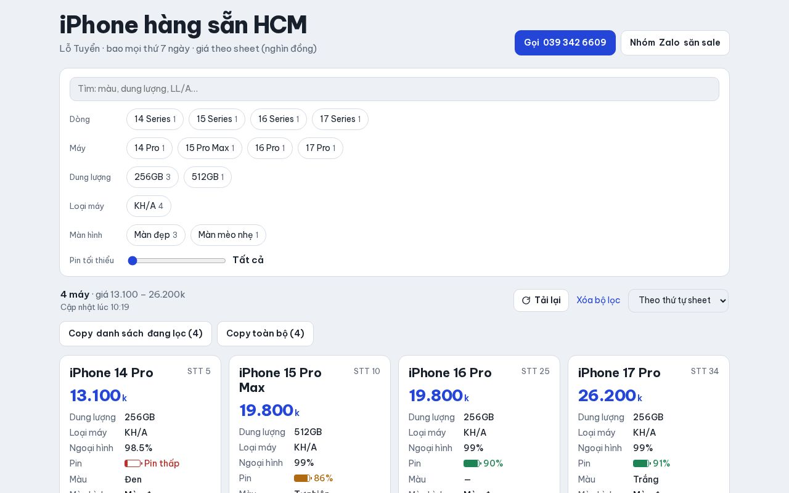Click the Cập nhật lúc 10:19 text
The height and width of the screenshot is (493, 789).
tap(95, 307)
